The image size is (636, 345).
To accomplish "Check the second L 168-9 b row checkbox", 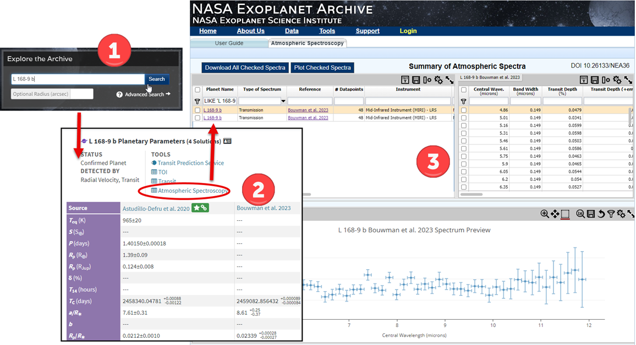I will 198,118.
